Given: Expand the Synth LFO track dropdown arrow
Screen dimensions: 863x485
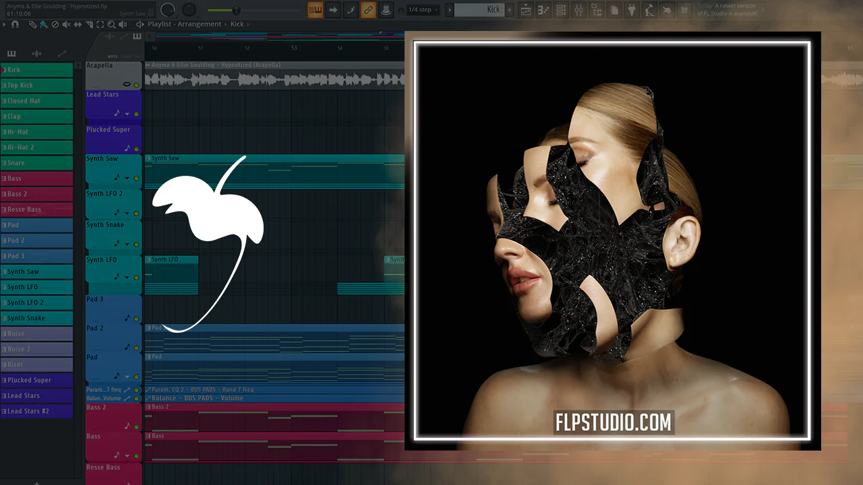Looking at the screenshot, I should (x=127, y=277).
